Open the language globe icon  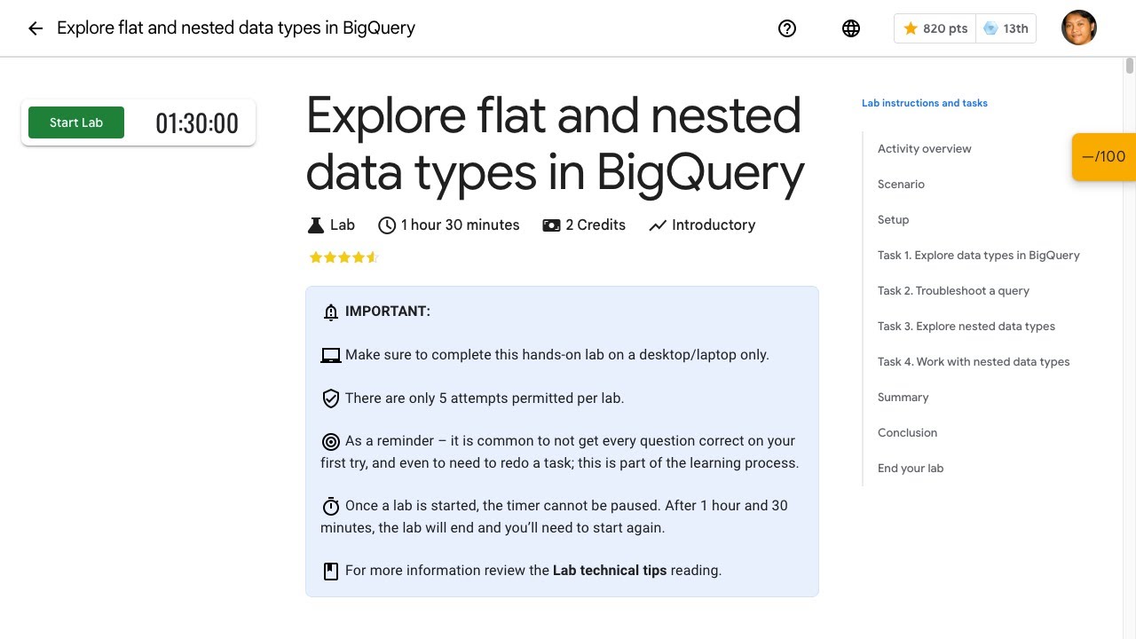click(851, 28)
